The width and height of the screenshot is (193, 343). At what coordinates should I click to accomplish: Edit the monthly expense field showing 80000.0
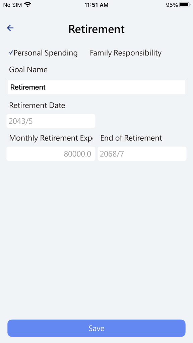(x=51, y=154)
